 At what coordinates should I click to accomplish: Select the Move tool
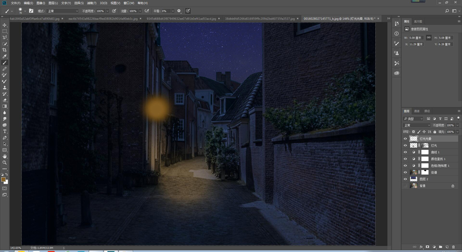[5, 25]
